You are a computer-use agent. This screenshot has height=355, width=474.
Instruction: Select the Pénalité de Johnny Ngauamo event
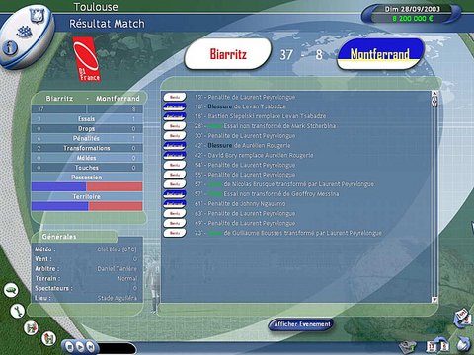coord(240,203)
